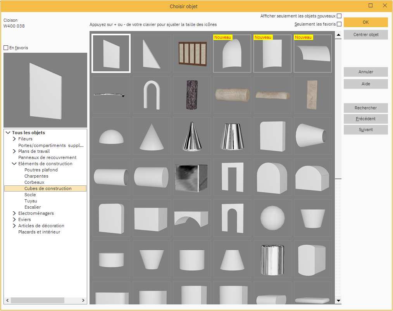Image resolution: width=393 pixels, height=311 pixels.
Task: Select the wooden folding screen object
Action: point(192,54)
